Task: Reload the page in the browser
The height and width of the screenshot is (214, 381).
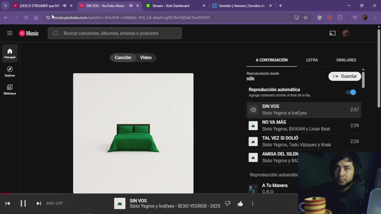Action: pyautogui.click(x=26, y=18)
